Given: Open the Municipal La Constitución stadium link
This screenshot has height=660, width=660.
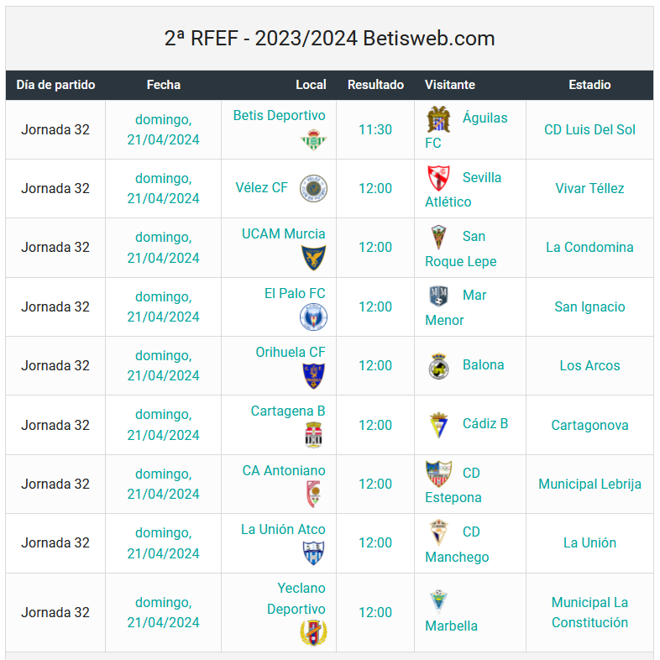Looking at the screenshot, I should coord(589,612).
